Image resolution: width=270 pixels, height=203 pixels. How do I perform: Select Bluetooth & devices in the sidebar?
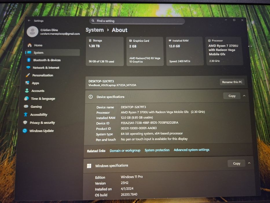pos(47,60)
